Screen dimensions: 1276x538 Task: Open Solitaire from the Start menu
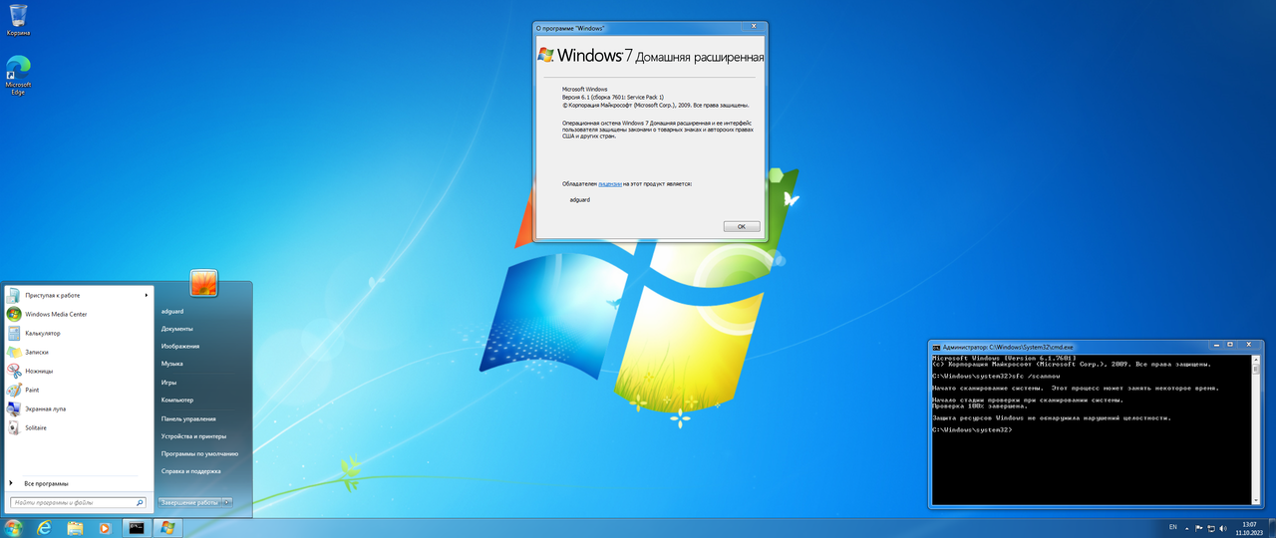78,427
